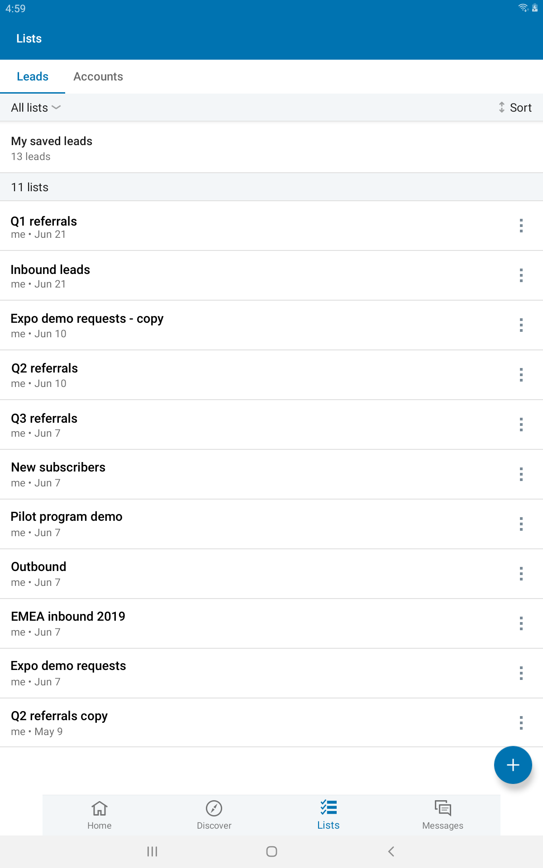This screenshot has width=543, height=868.
Task: Open more options for EMEA inbound 2019
Action: pyautogui.click(x=521, y=623)
